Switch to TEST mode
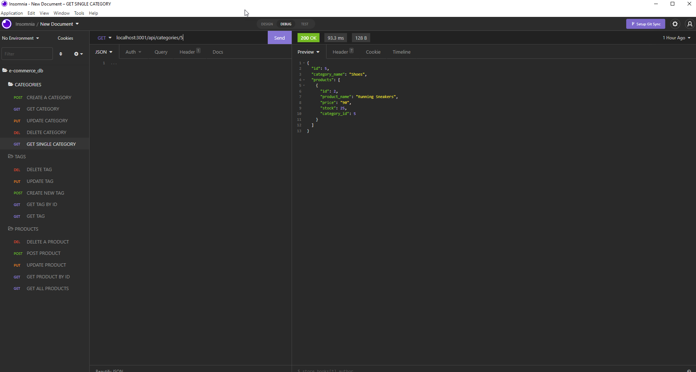Viewport: 696px width, 372px height. [304, 24]
